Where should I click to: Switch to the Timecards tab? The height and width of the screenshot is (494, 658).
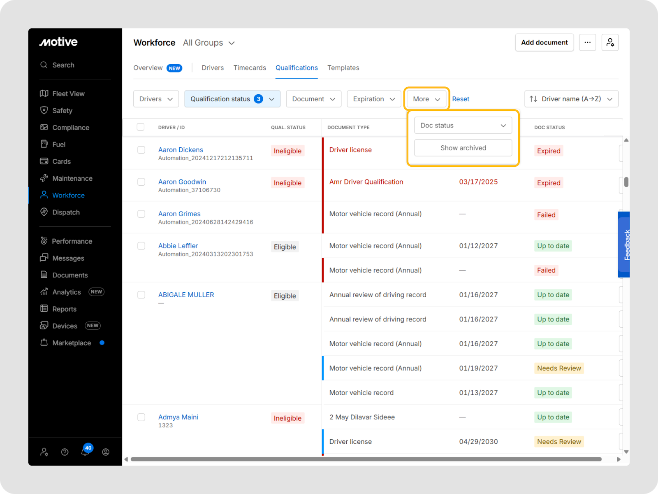coord(250,68)
